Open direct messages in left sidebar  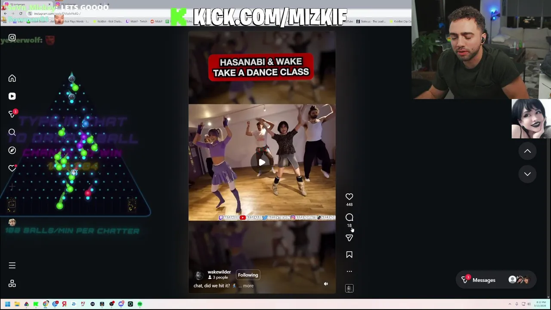click(x=12, y=114)
